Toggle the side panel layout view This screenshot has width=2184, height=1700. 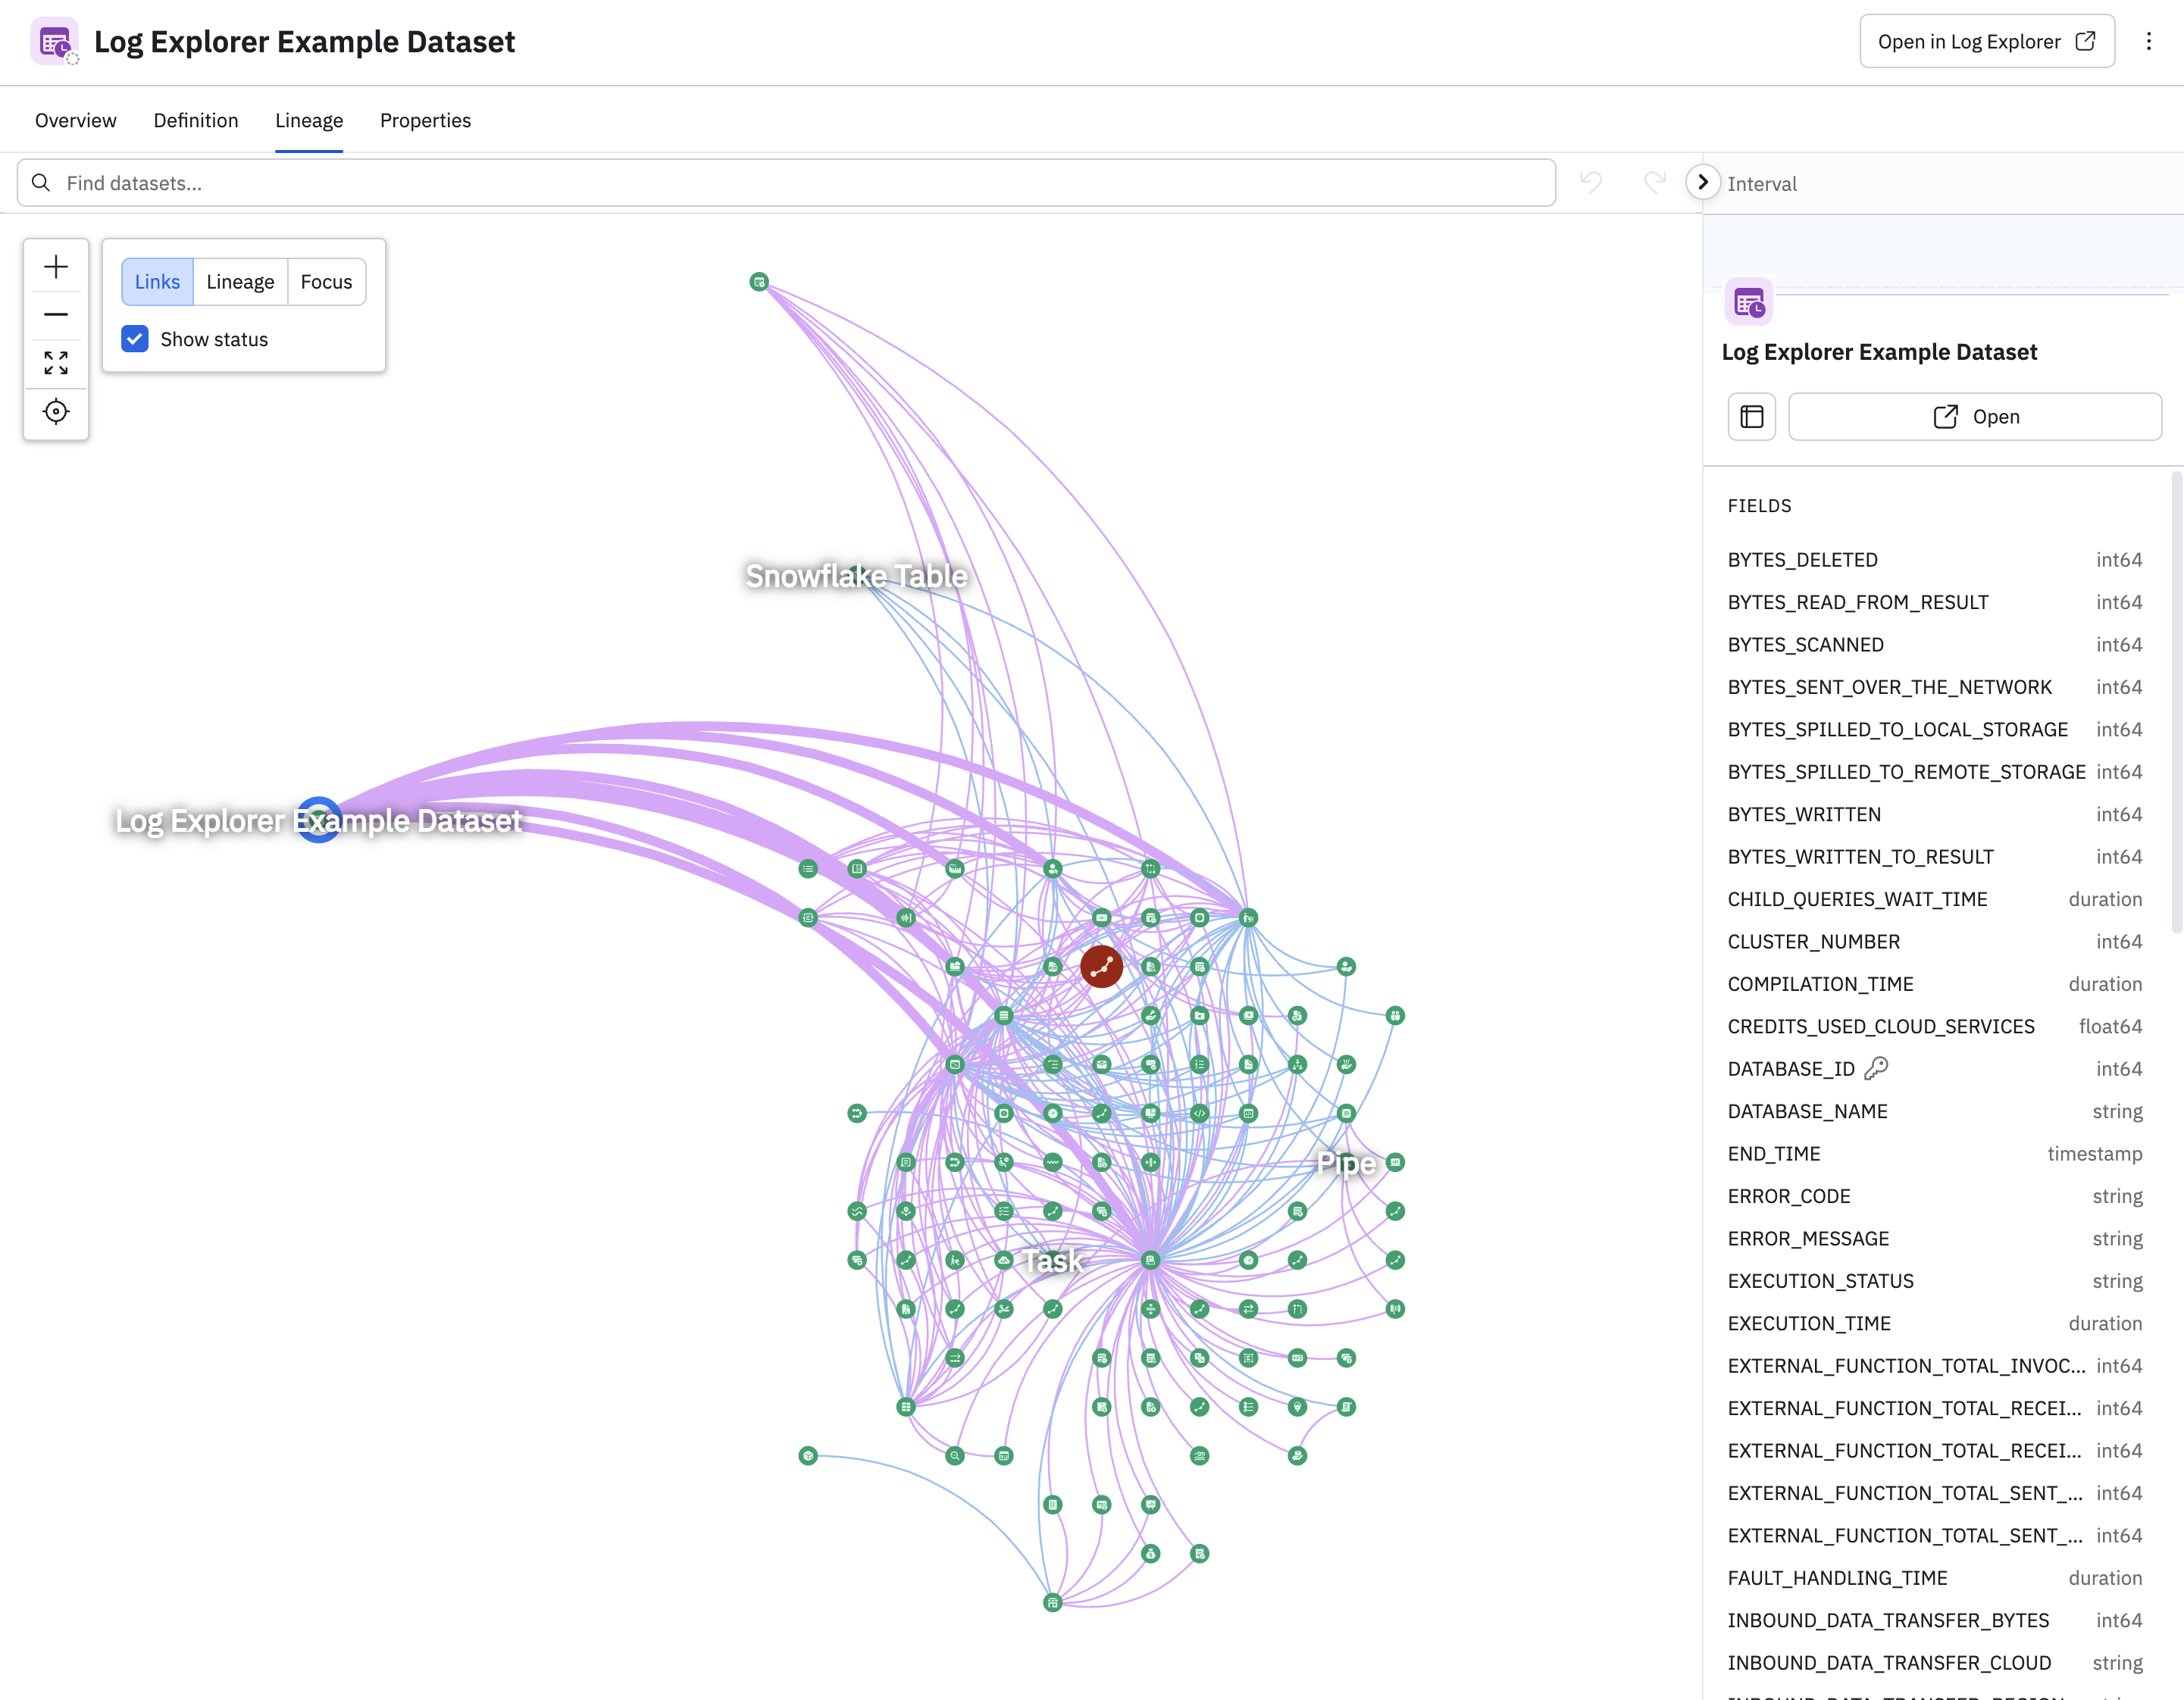(x=1751, y=416)
